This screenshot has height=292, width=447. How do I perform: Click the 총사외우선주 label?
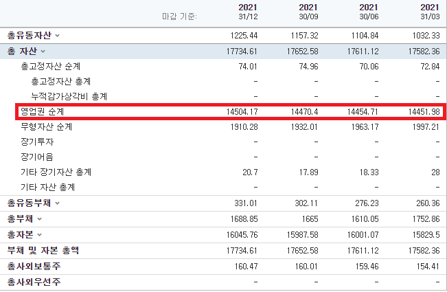tap(34, 282)
